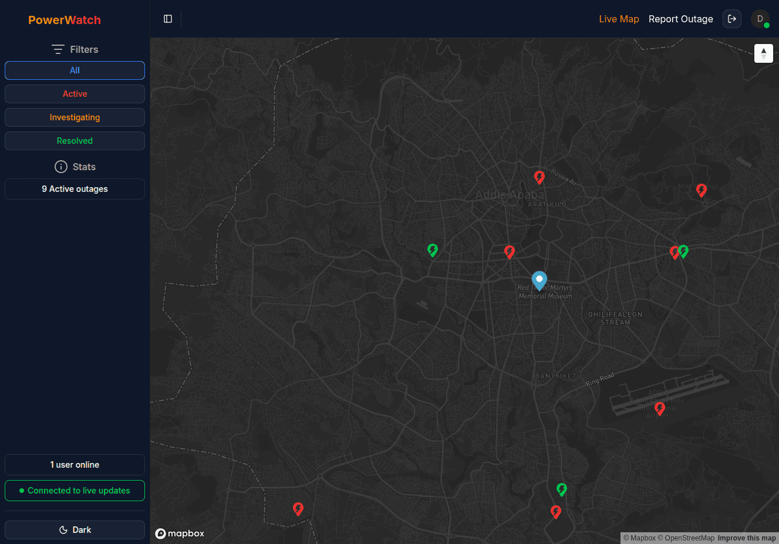The image size is (779, 544).
Task: Click the GHILIFFALEGN STREAM map label
Action: pos(615,318)
